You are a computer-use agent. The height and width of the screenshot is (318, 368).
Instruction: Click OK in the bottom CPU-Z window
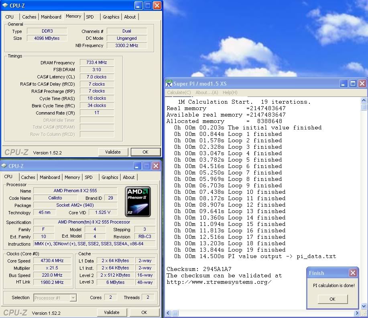(x=144, y=312)
